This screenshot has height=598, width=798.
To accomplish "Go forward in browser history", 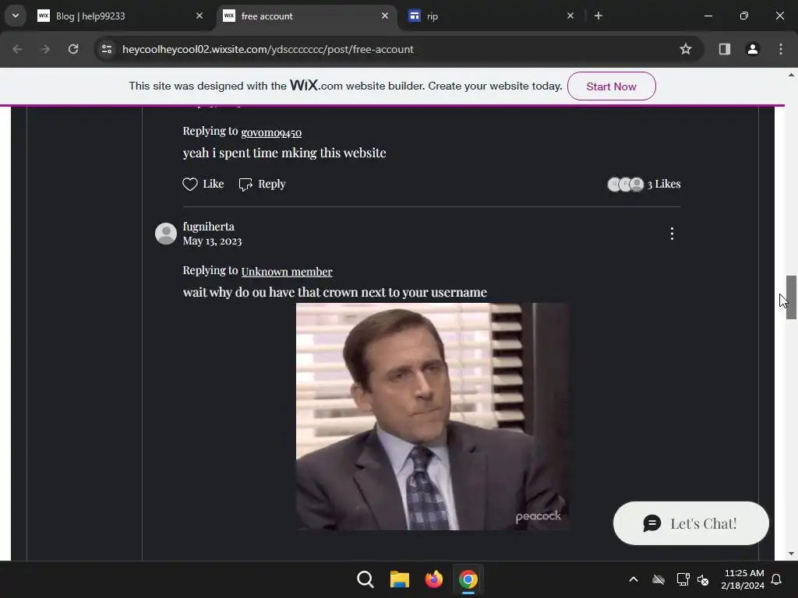I will point(45,49).
